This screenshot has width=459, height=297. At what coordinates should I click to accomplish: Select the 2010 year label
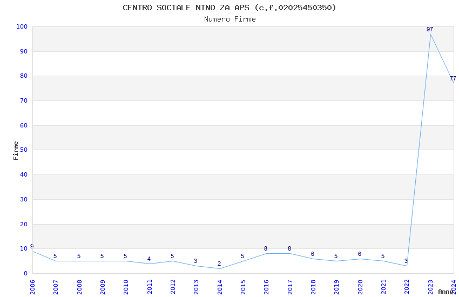point(126,287)
